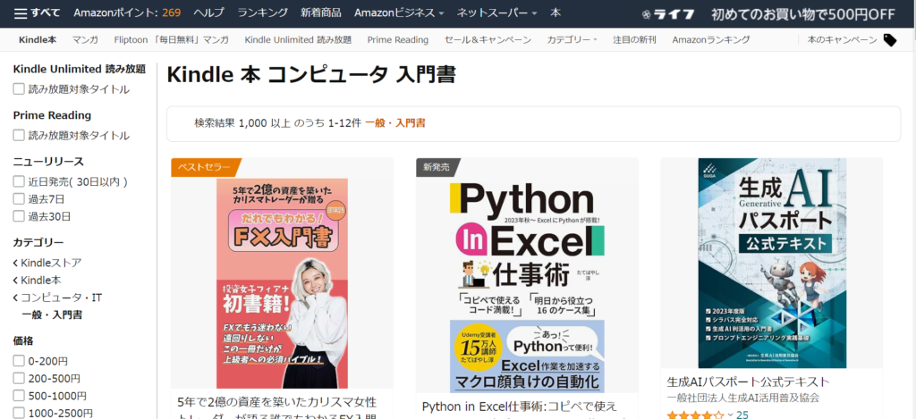Click the ベストセラー badge on the first book

coord(205,167)
